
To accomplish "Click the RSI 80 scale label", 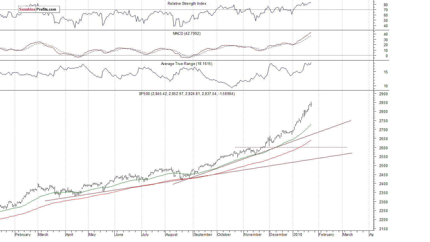I will click(386, 5).
